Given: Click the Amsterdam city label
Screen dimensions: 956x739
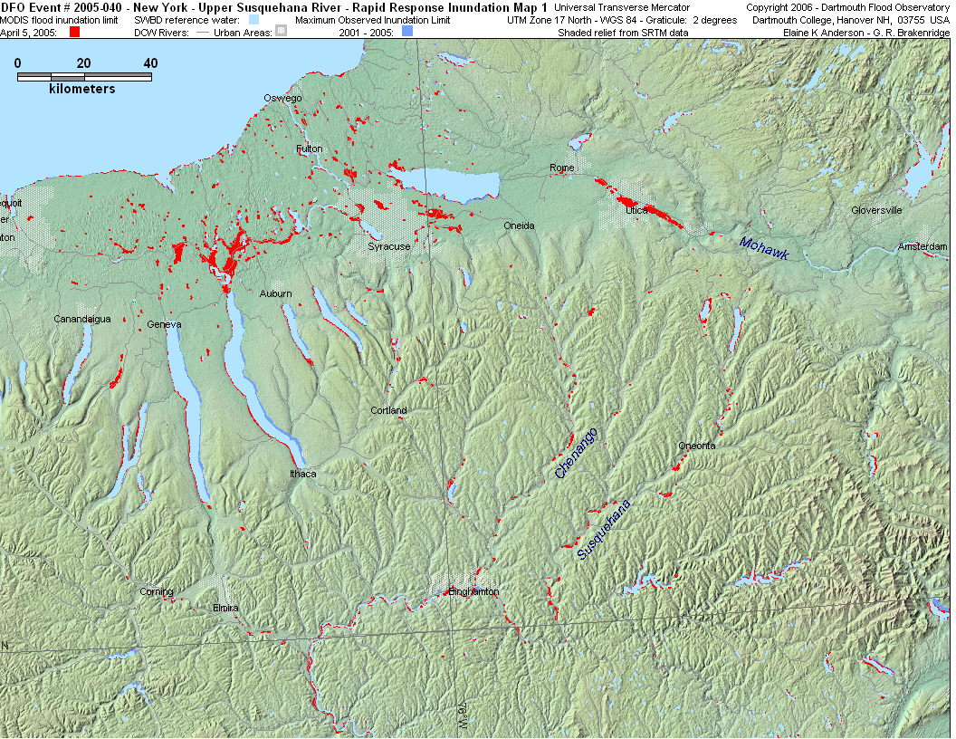Looking at the screenshot, I should tap(923, 246).
